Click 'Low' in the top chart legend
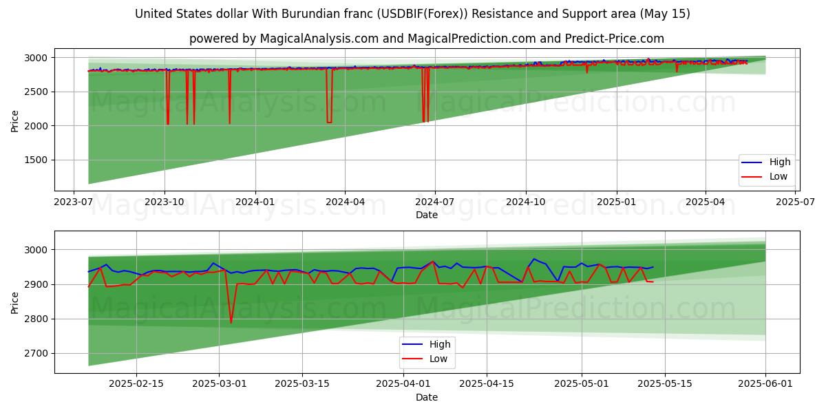Image resolution: width=826 pixels, height=413 pixels. click(x=779, y=176)
